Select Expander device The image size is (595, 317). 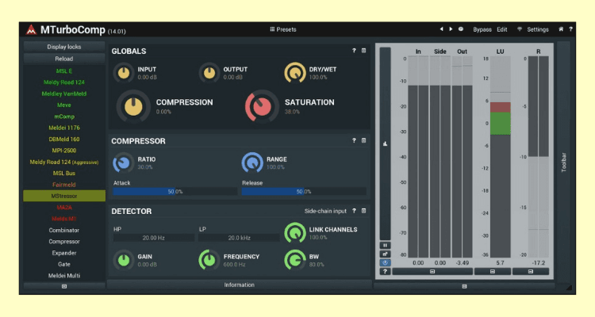pos(64,253)
